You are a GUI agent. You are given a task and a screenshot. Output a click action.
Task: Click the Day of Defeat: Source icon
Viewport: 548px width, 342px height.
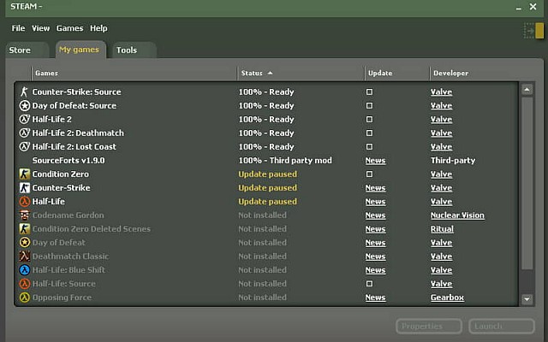click(25, 105)
